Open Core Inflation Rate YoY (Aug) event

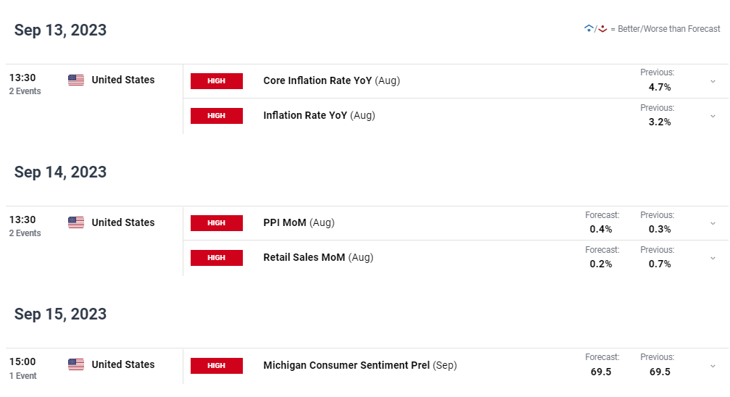pos(331,80)
